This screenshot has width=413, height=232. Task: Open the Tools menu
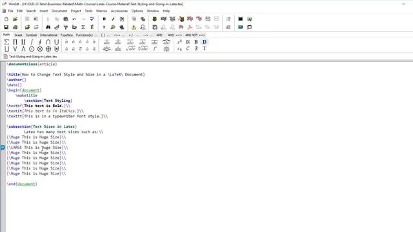click(88, 11)
